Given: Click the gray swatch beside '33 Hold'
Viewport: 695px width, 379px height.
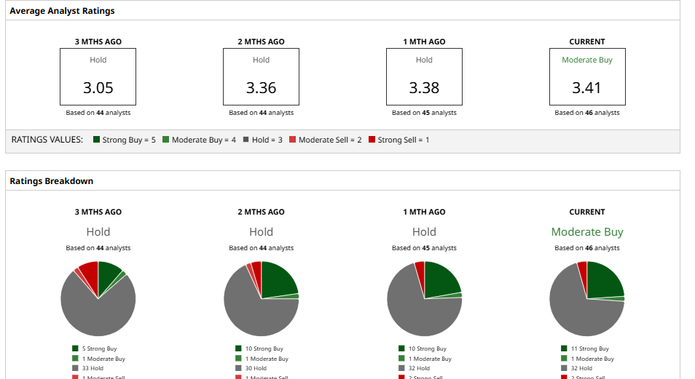Looking at the screenshot, I should coord(75,368).
